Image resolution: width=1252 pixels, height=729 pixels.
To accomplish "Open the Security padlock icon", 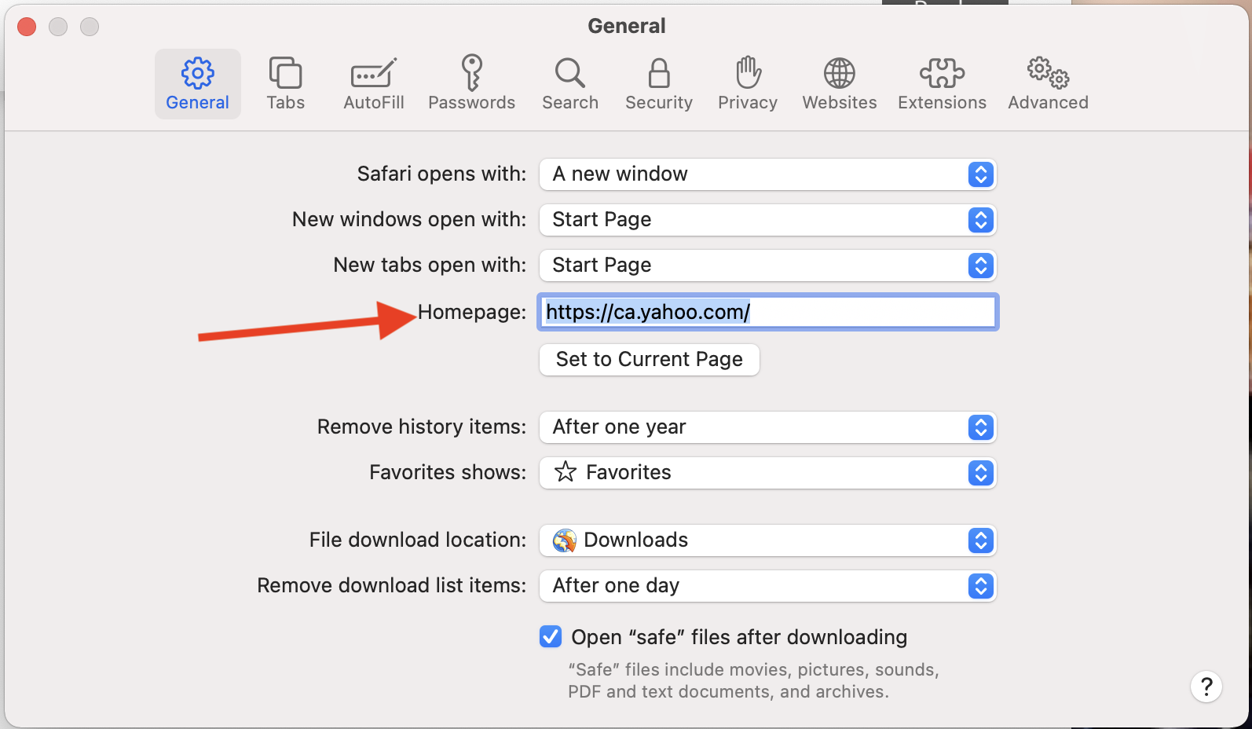I will click(659, 73).
